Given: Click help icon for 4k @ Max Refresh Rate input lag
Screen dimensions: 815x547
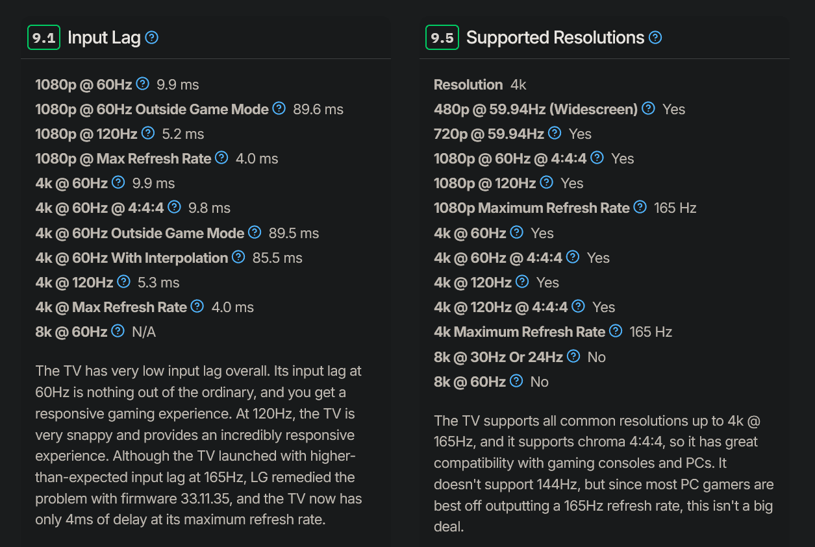Looking at the screenshot, I should coord(197,306).
